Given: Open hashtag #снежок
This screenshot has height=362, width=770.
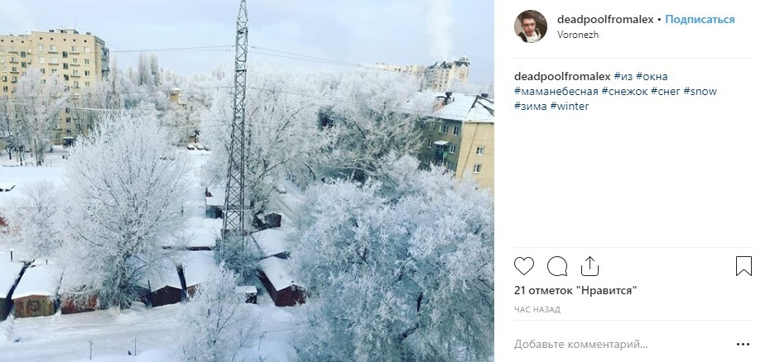Looking at the screenshot, I should tap(624, 91).
